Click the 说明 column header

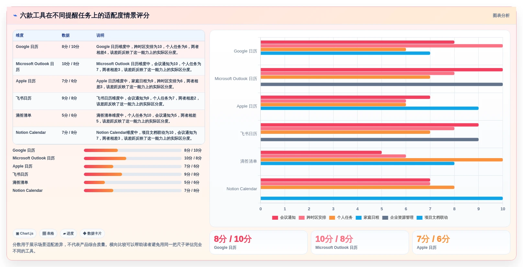tap(100, 35)
